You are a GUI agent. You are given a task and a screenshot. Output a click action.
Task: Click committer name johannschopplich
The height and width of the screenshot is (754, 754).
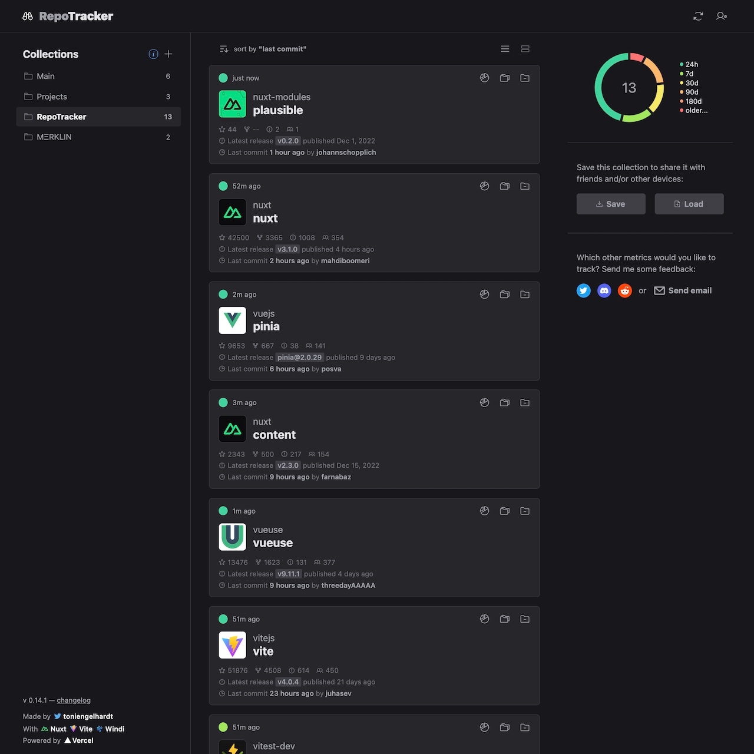point(346,153)
